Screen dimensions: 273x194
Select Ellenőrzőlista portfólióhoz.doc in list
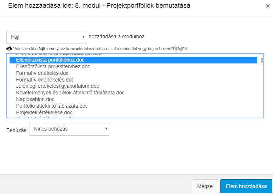click(133, 60)
